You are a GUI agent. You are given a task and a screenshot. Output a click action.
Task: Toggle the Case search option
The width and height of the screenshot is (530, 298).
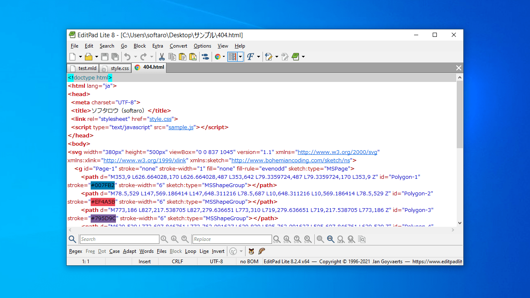(115, 251)
